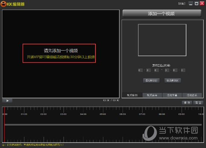Click the 添加一个视频 button
The height and width of the screenshot is (148, 206).
coord(162,13)
